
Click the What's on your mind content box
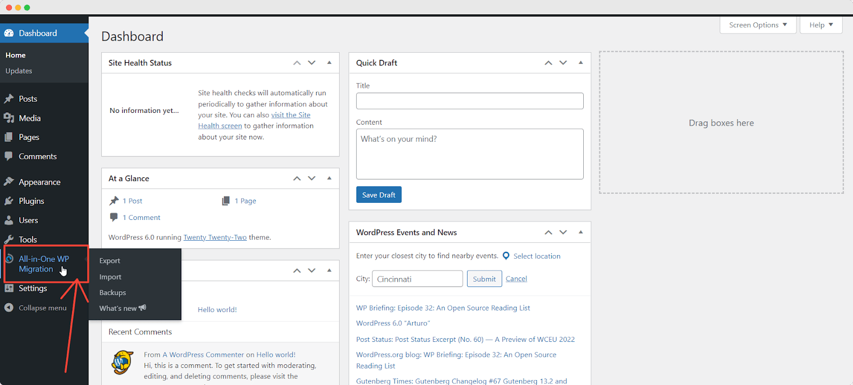[470, 154]
